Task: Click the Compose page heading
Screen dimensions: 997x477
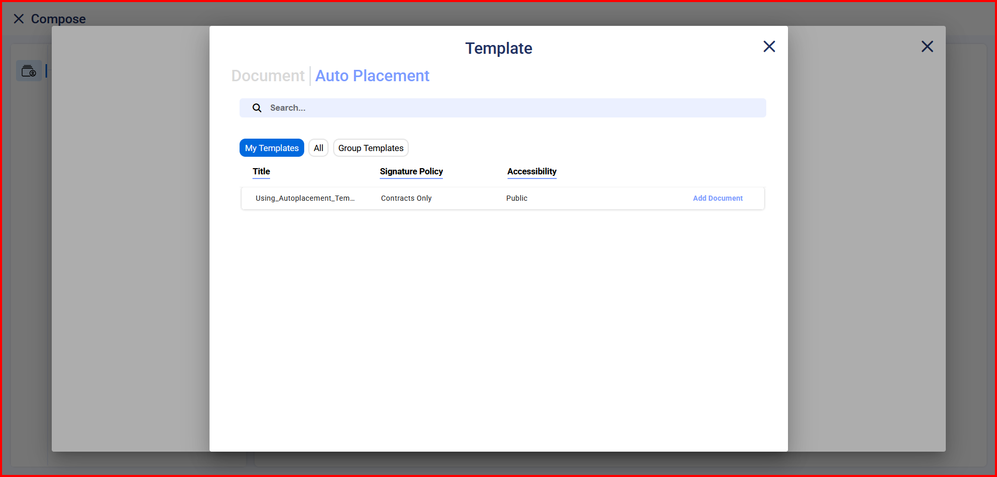Action: (x=58, y=19)
